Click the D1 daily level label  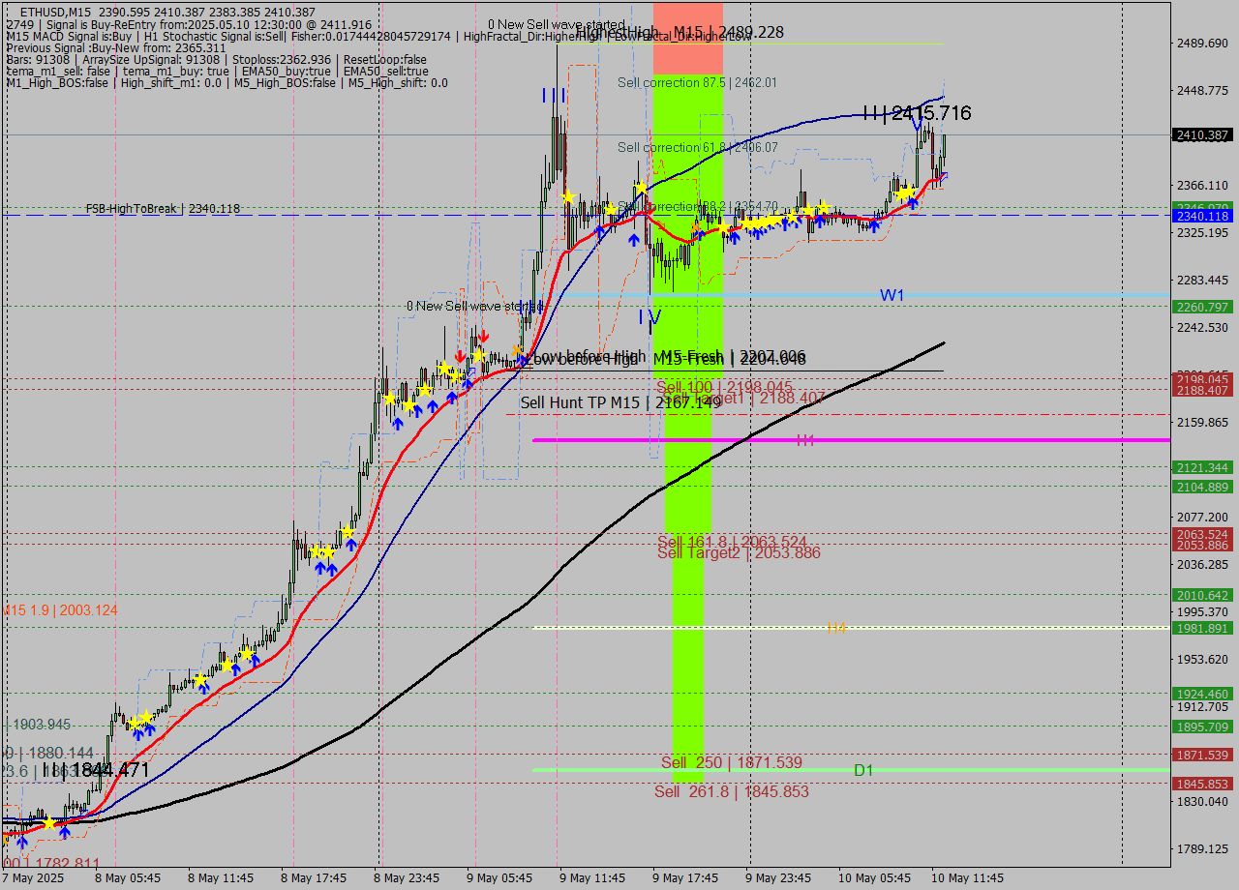[863, 770]
